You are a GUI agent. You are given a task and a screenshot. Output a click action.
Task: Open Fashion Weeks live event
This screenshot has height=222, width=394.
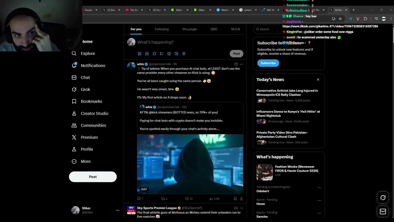point(289,172)
